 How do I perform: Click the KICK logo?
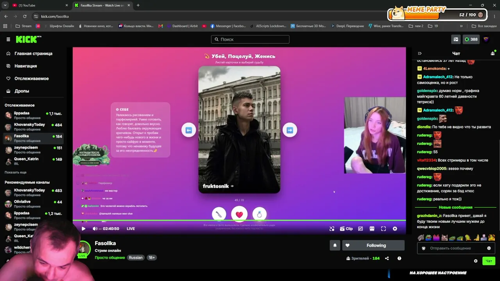point(28,39)
